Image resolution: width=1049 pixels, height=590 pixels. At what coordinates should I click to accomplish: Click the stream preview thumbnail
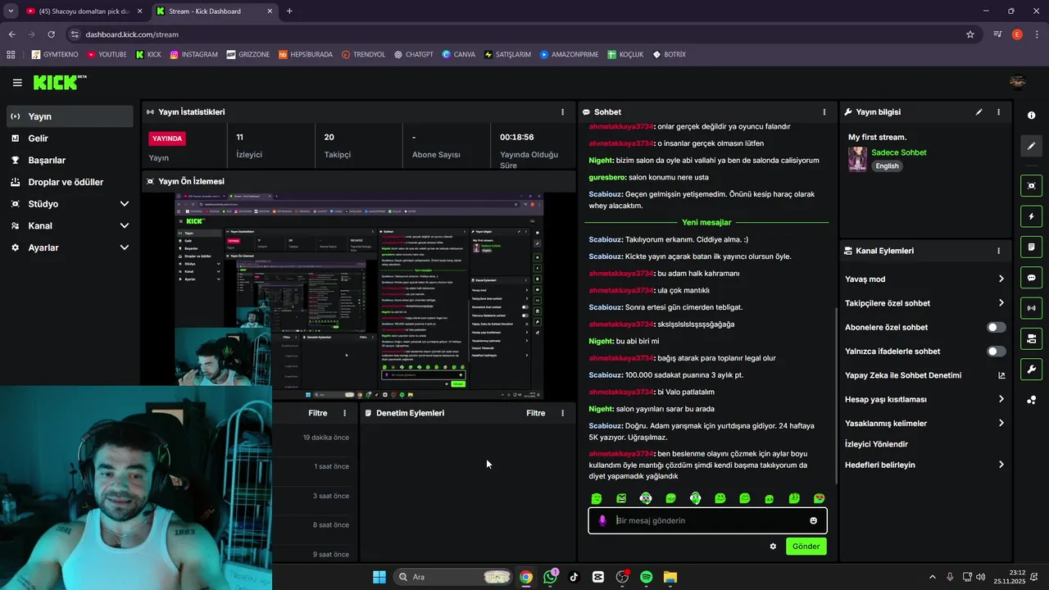pyautogui.click(x=359, y=296)
